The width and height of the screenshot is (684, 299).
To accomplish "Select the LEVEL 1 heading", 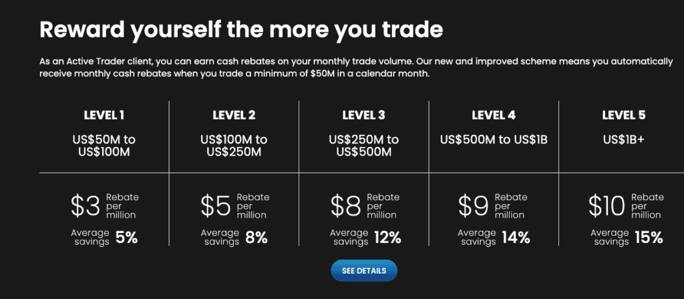I will click(104, 115).
